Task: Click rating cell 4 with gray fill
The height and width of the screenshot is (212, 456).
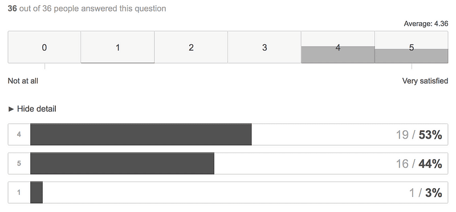Action: pyautogui.click(x=337, y=47)
